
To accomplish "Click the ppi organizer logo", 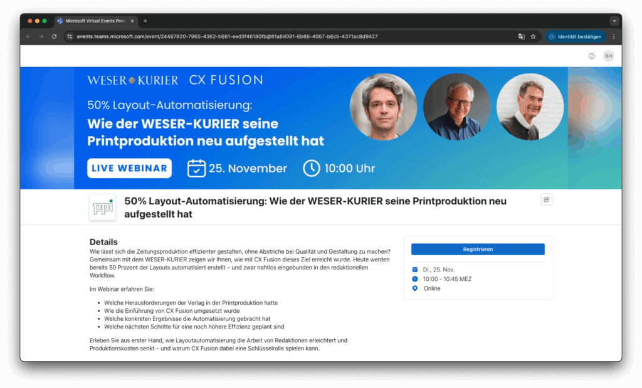I will [x=103, y=207].
